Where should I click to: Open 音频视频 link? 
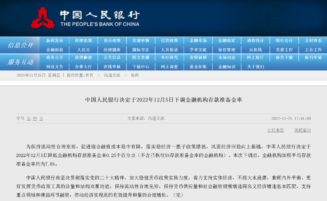[x=198, y=57]
